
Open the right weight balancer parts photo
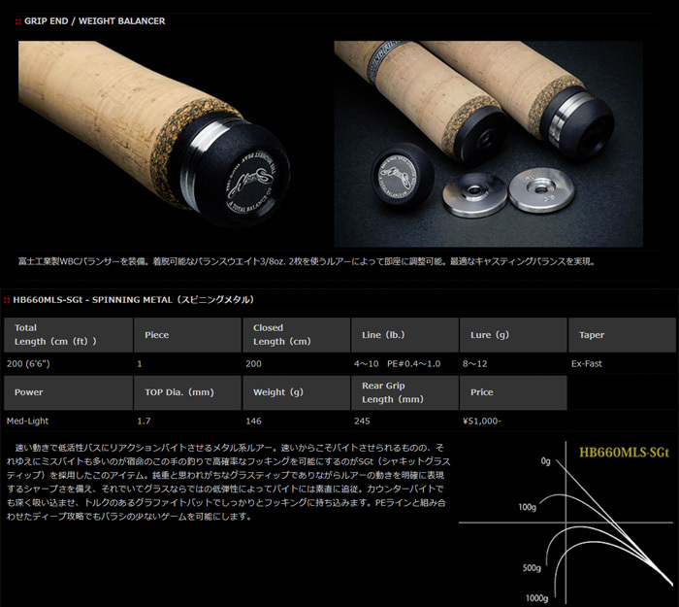click(489, 144)
